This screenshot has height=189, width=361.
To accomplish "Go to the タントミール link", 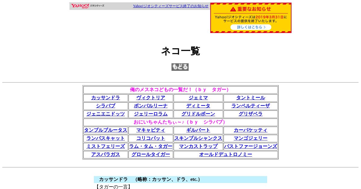I will 251,98.
